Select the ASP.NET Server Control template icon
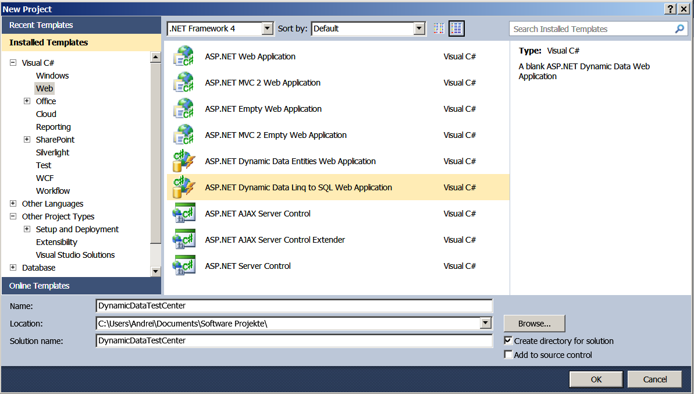 pyautogui.click(x=184, y=265)
